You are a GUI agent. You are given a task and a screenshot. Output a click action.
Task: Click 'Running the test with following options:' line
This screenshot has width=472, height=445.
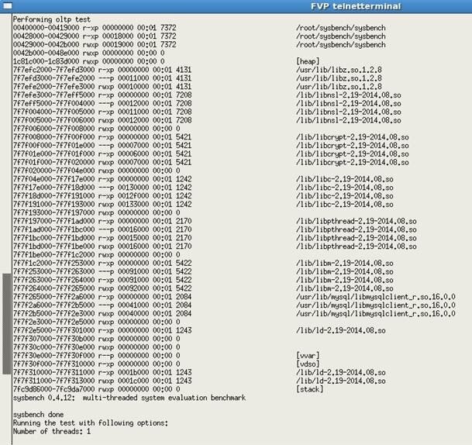pyautogui.click(x=91, y=423)
